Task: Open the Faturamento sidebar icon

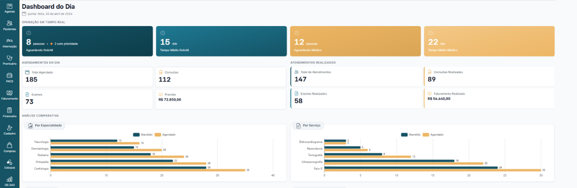Action: pos(9,93)
